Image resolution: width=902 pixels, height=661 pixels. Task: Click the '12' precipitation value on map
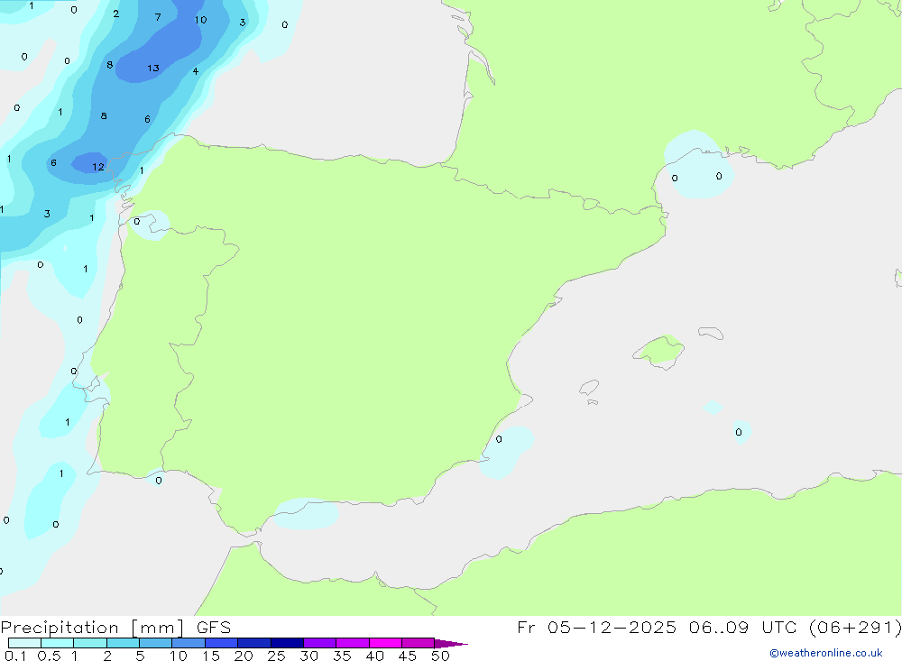(98, 167)
